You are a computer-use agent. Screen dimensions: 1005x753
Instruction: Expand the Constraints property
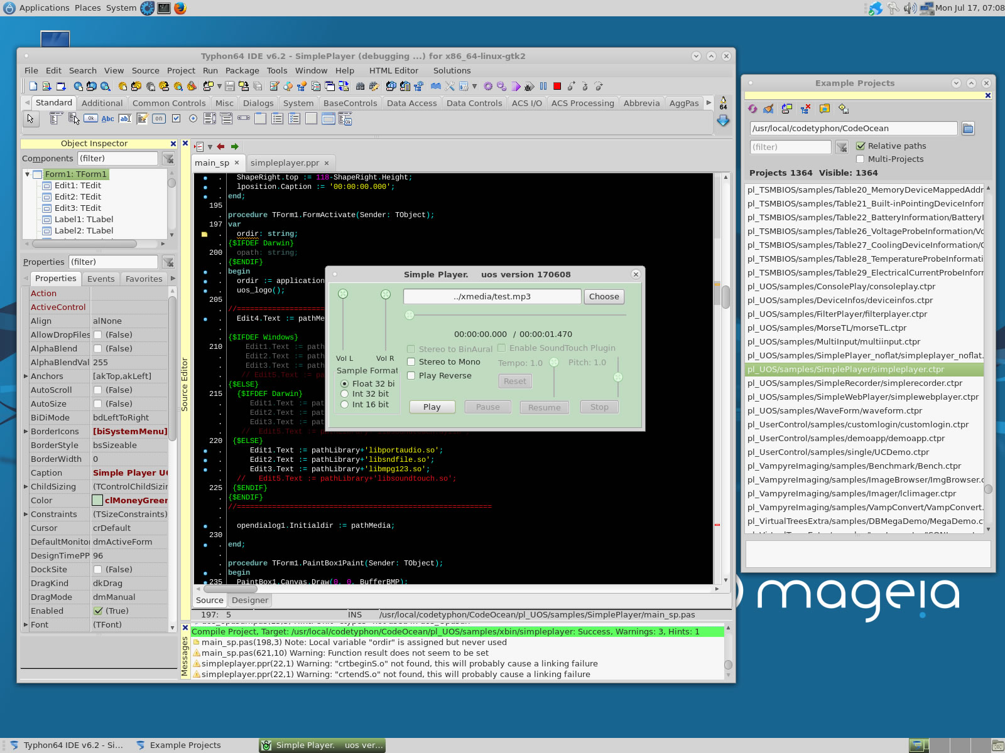click(x=26, y=515)
